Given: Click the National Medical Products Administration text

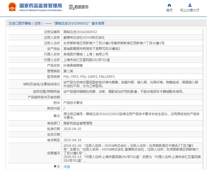Looking at the screenshot, I should pos(41,10).
